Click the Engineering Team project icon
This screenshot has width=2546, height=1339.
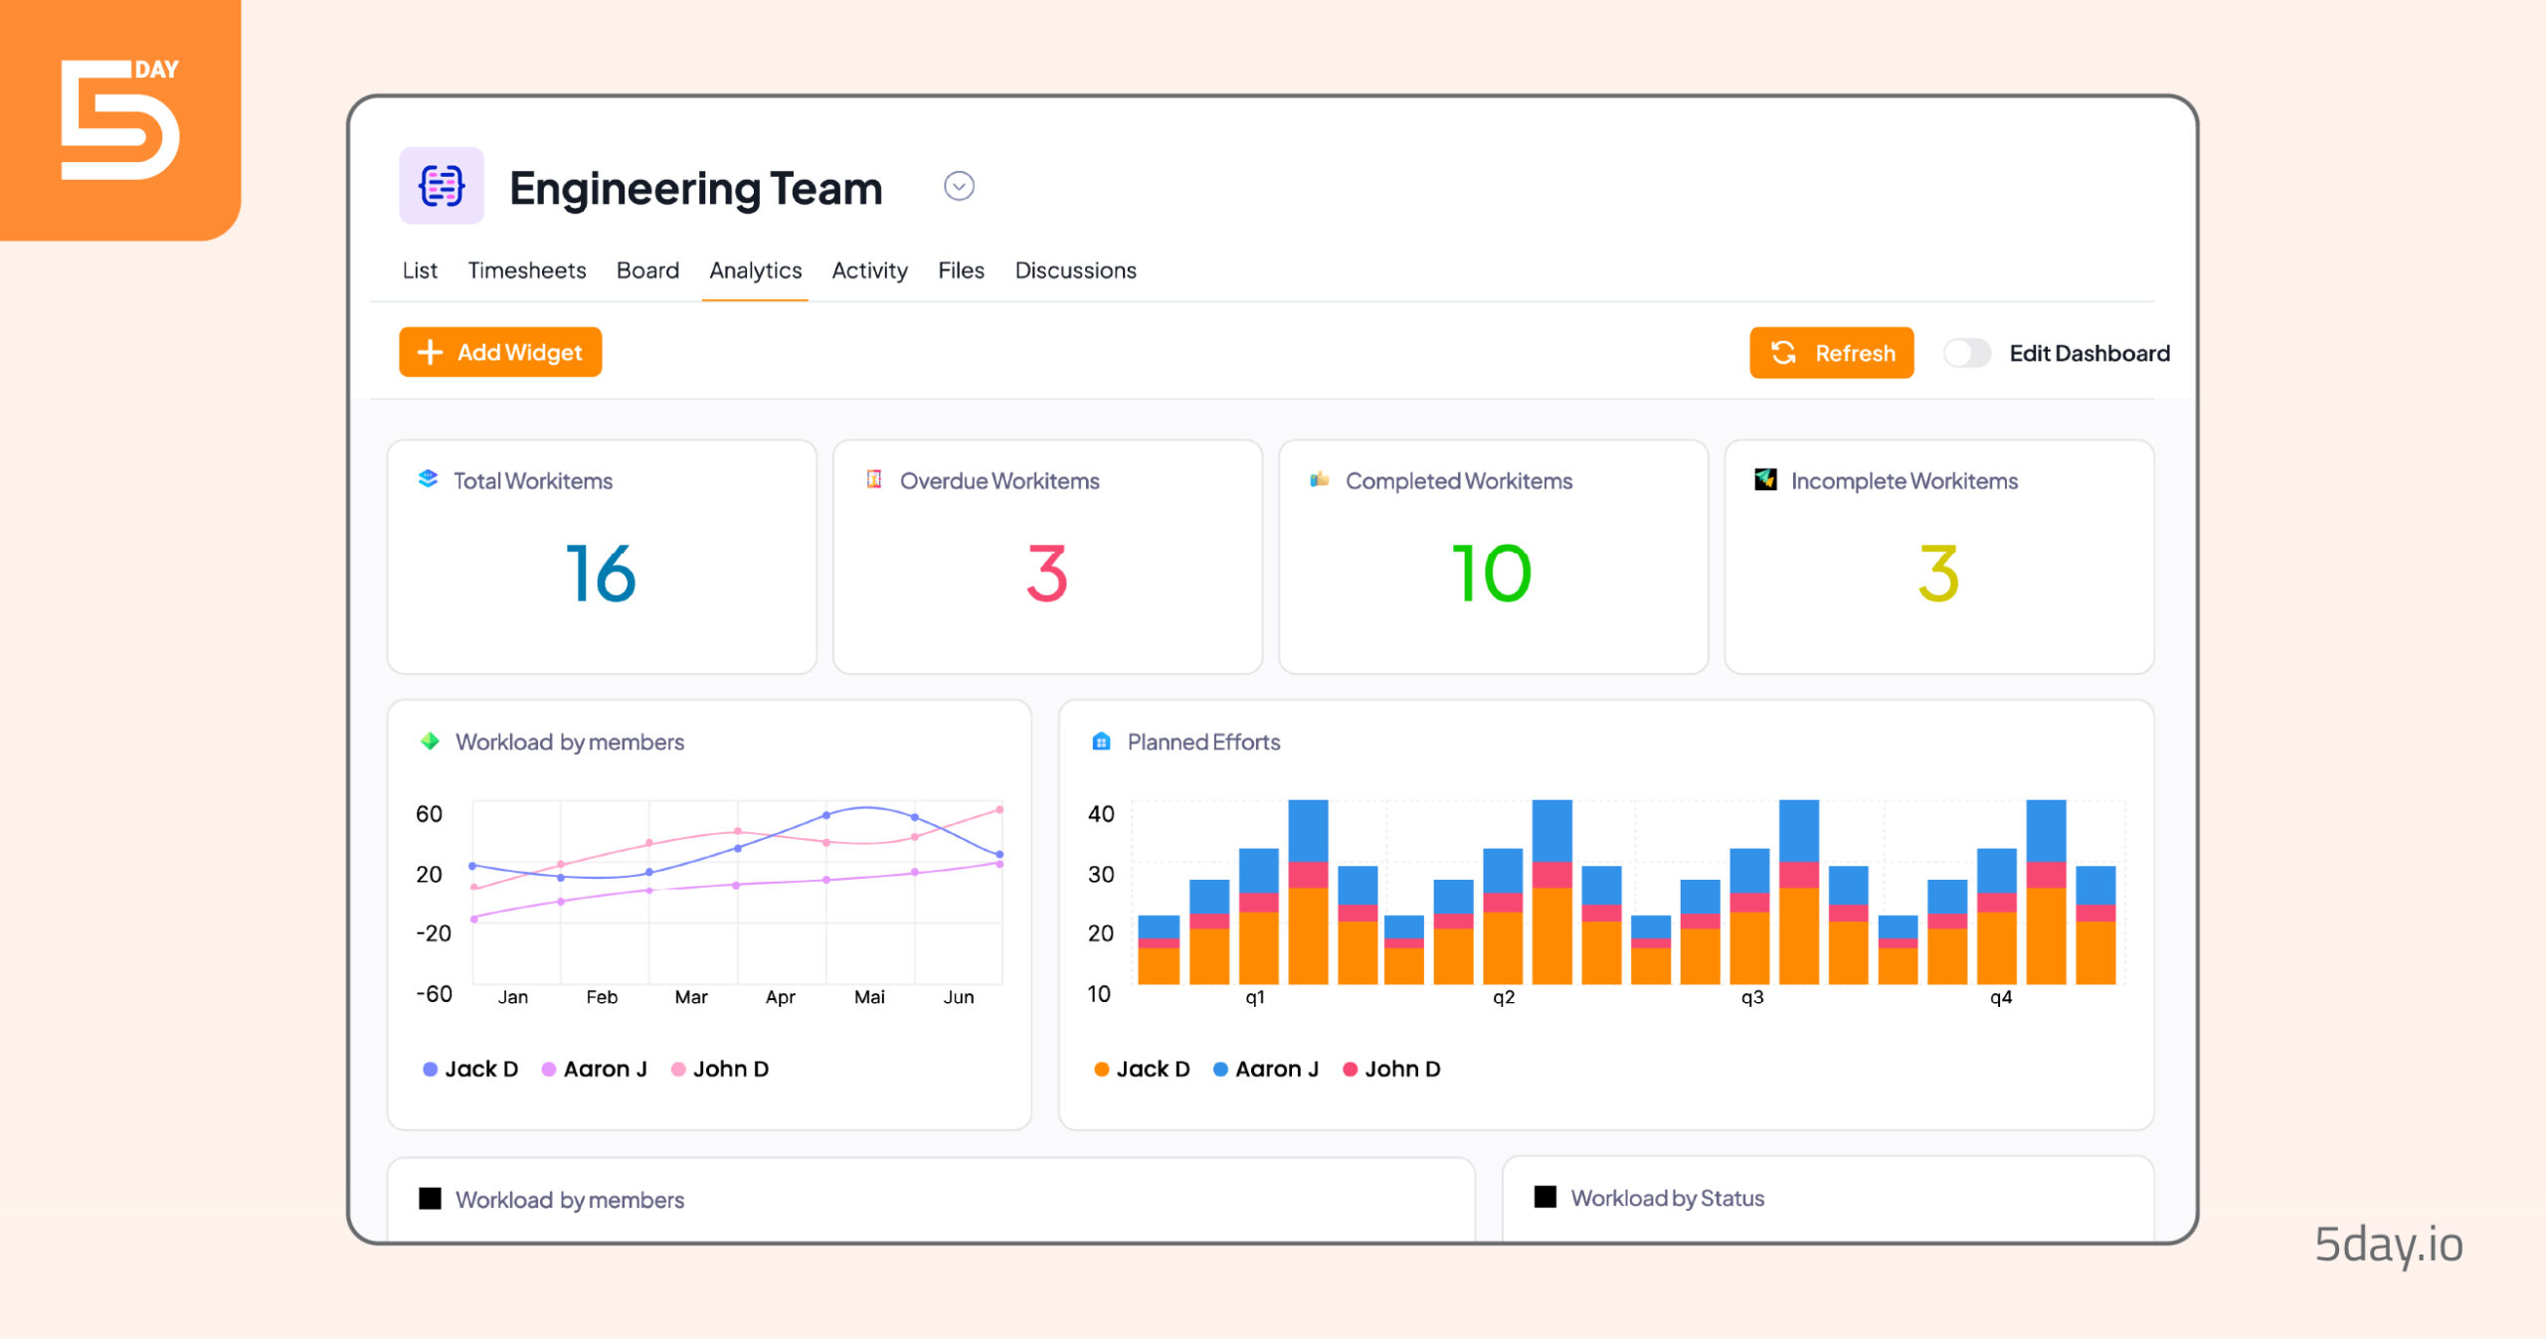pyautogui.click(x=442, y=186)
